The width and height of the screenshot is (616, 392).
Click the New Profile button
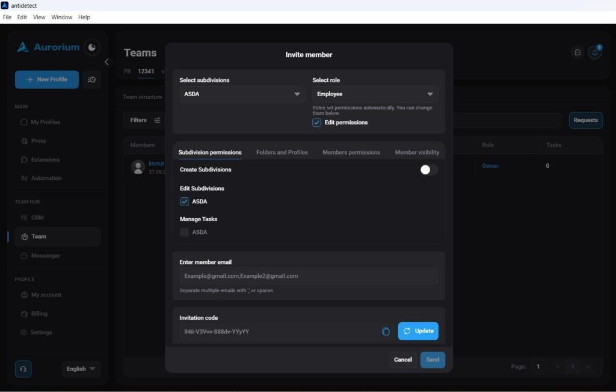coord(47,79)
